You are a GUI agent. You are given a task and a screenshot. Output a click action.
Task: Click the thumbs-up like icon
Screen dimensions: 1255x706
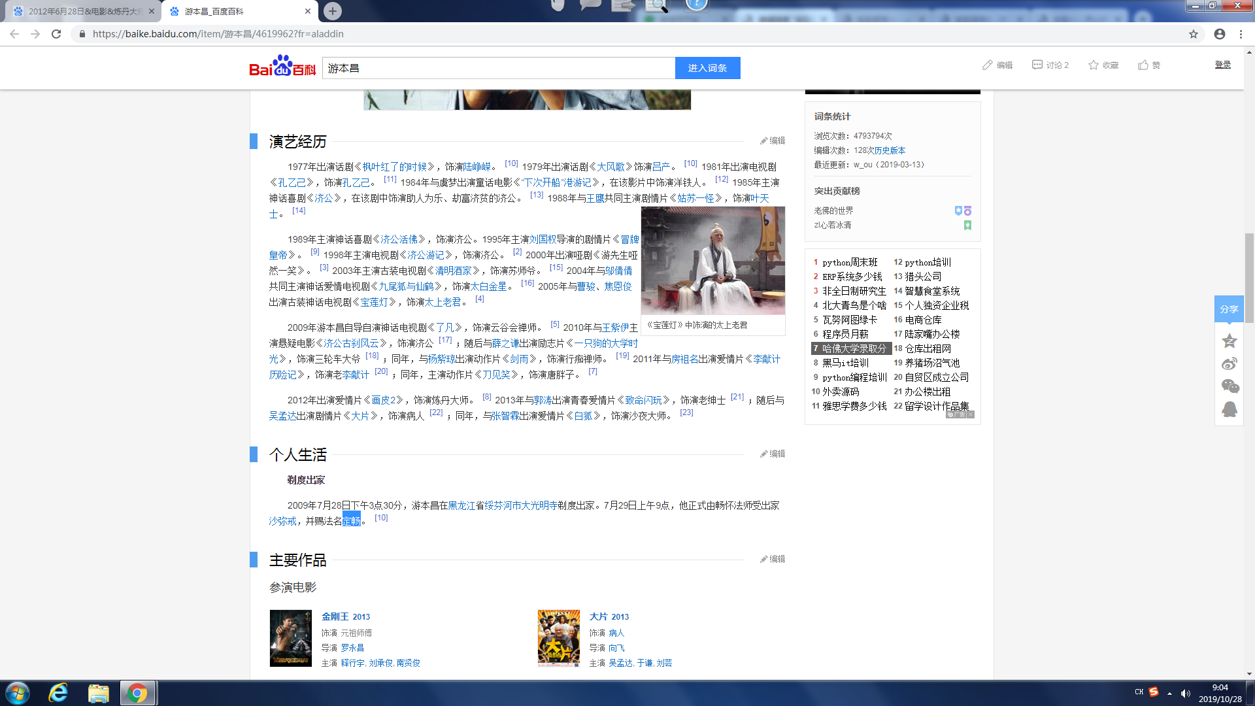(x=1143, y=65)
